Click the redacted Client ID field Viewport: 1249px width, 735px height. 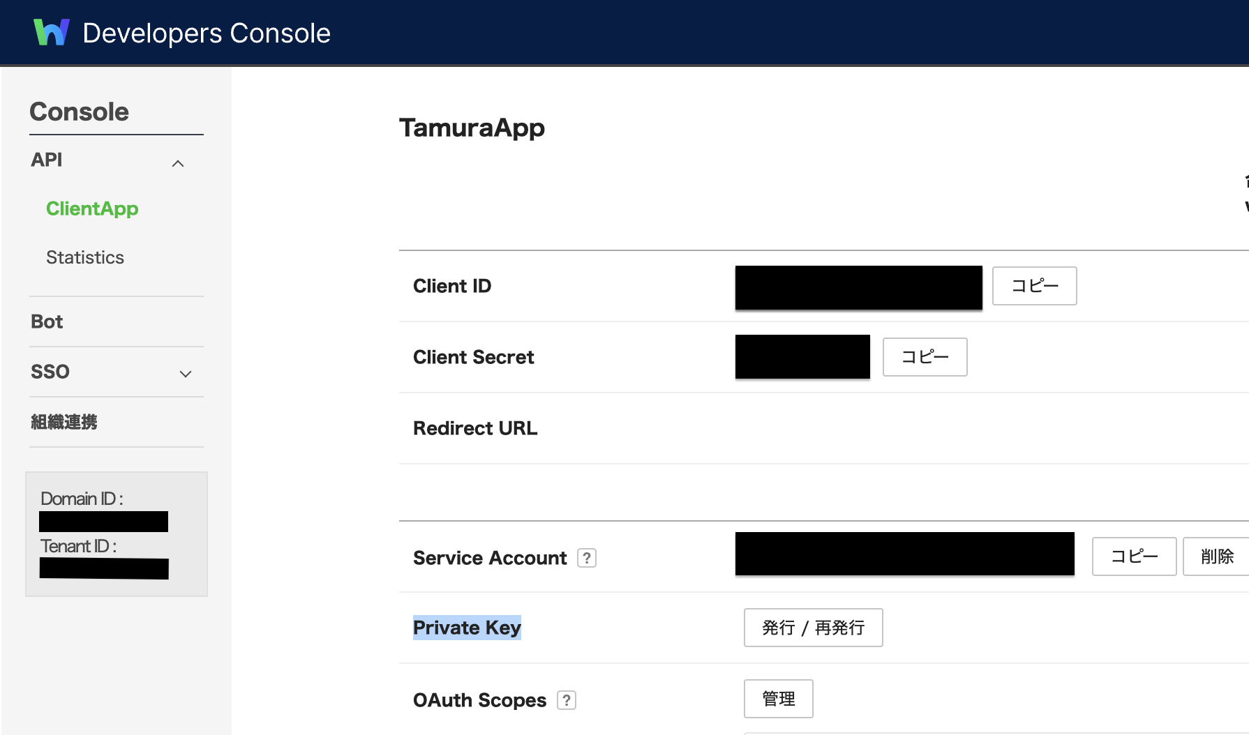pos(859,287)
